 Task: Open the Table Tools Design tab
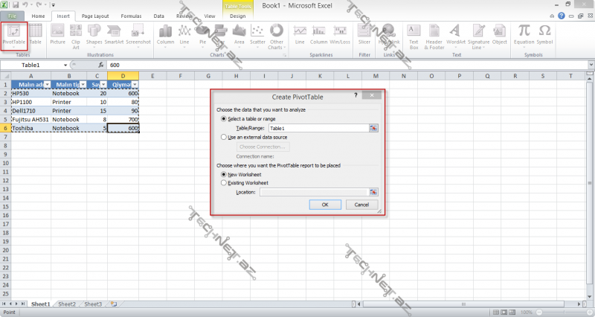click(x=237, y=16)
